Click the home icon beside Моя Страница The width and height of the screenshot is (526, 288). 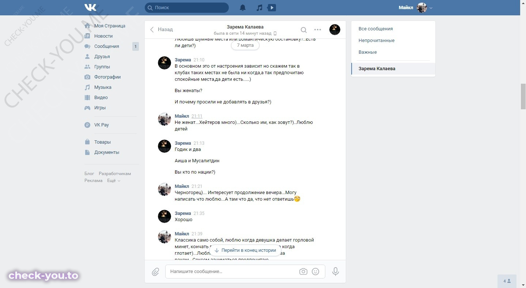tap(87, 26)
